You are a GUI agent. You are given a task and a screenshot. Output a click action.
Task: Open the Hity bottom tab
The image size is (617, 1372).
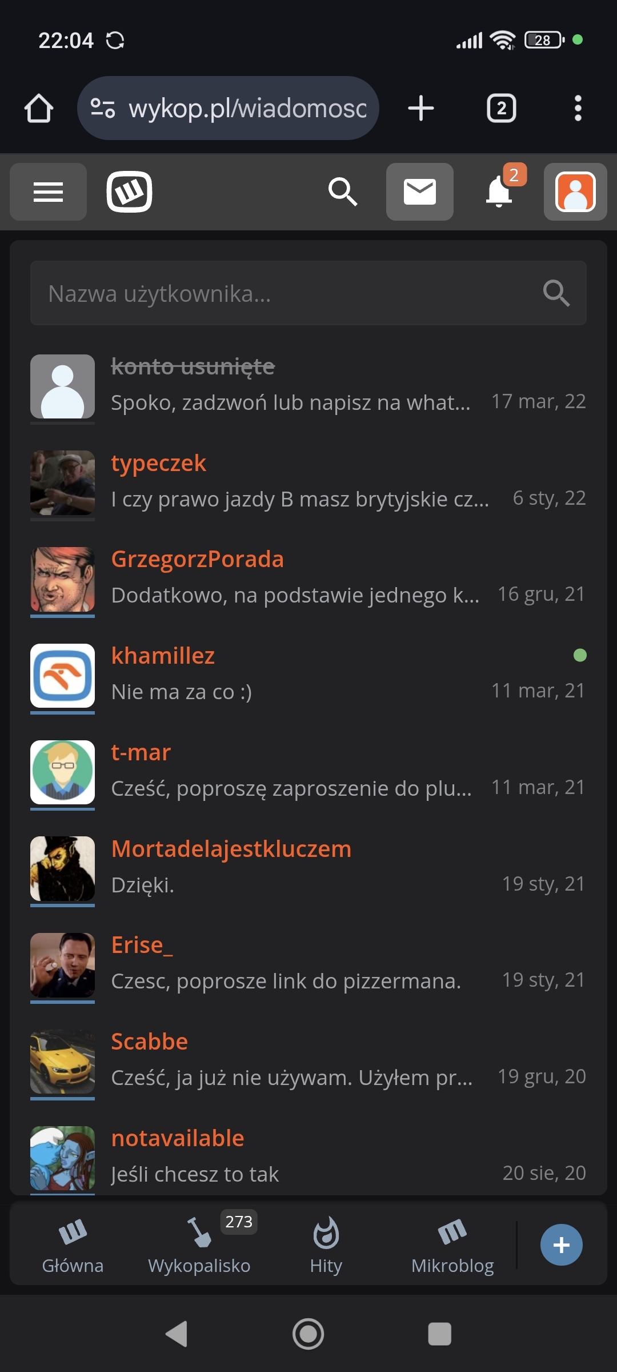click(x=326, y=1246)
